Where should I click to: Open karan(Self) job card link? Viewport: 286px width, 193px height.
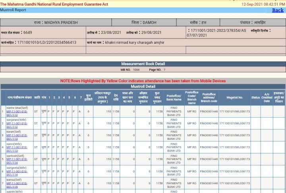(17, 137)
